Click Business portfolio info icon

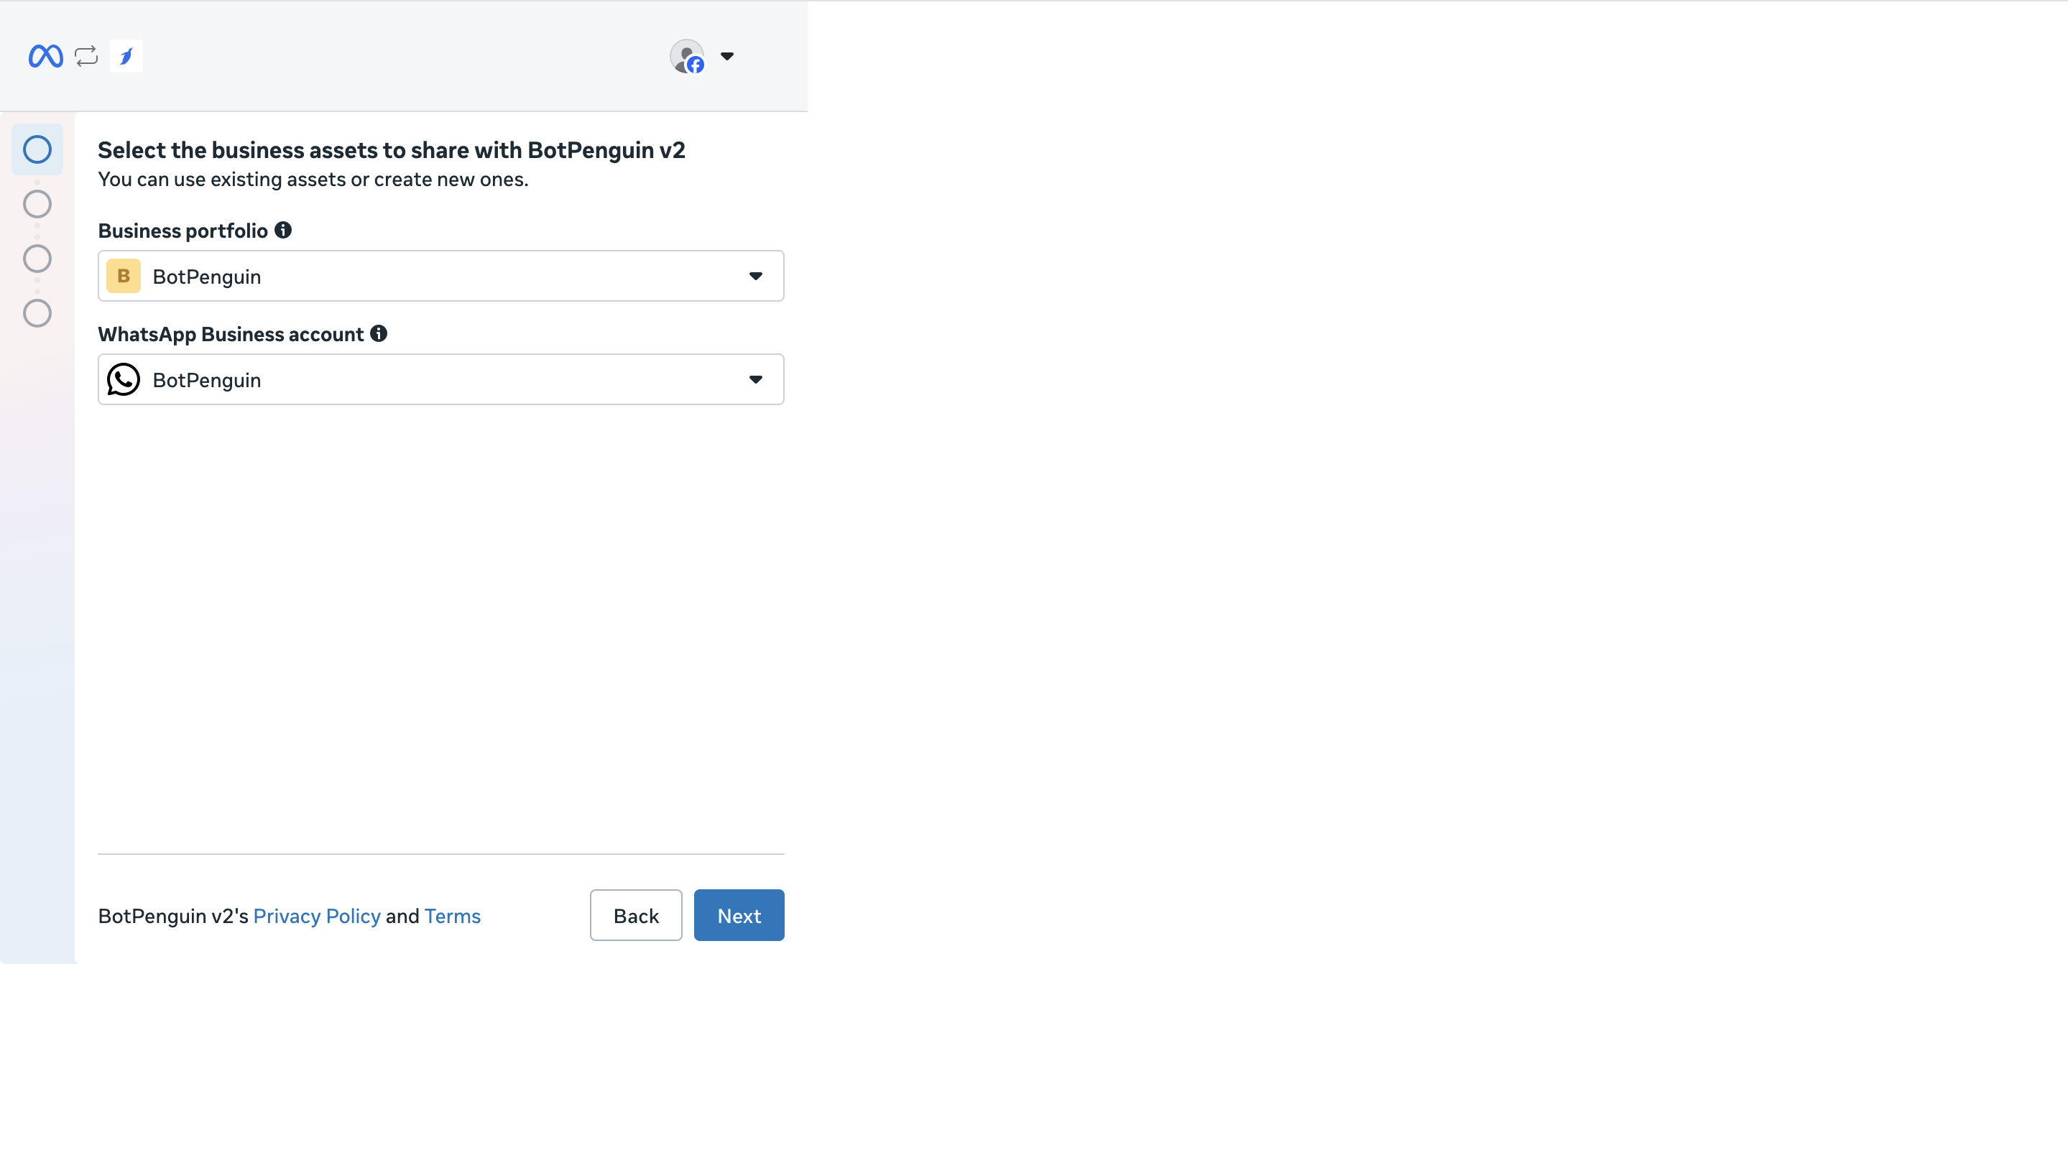pos(283,231)
